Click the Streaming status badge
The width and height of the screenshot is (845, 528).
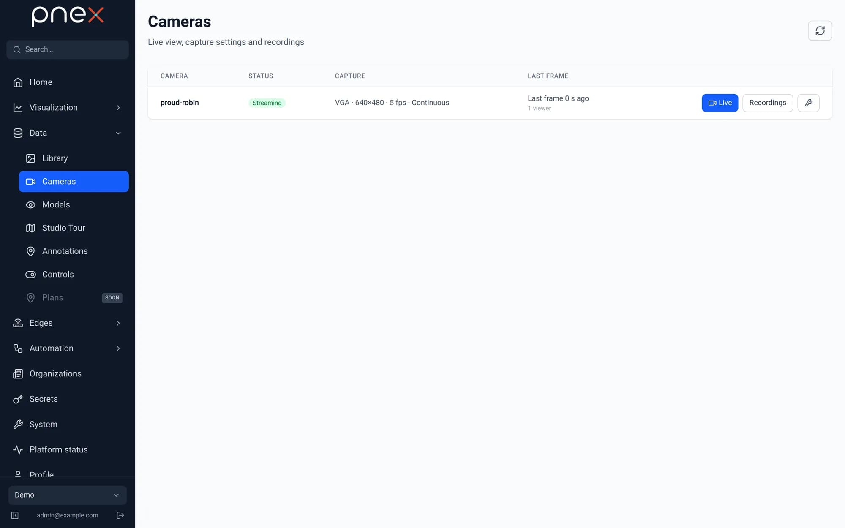267,103
